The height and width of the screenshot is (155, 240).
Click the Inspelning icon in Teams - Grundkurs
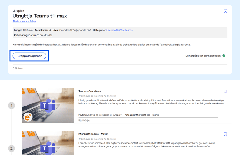pyautogui.click(x=92, y=96)
